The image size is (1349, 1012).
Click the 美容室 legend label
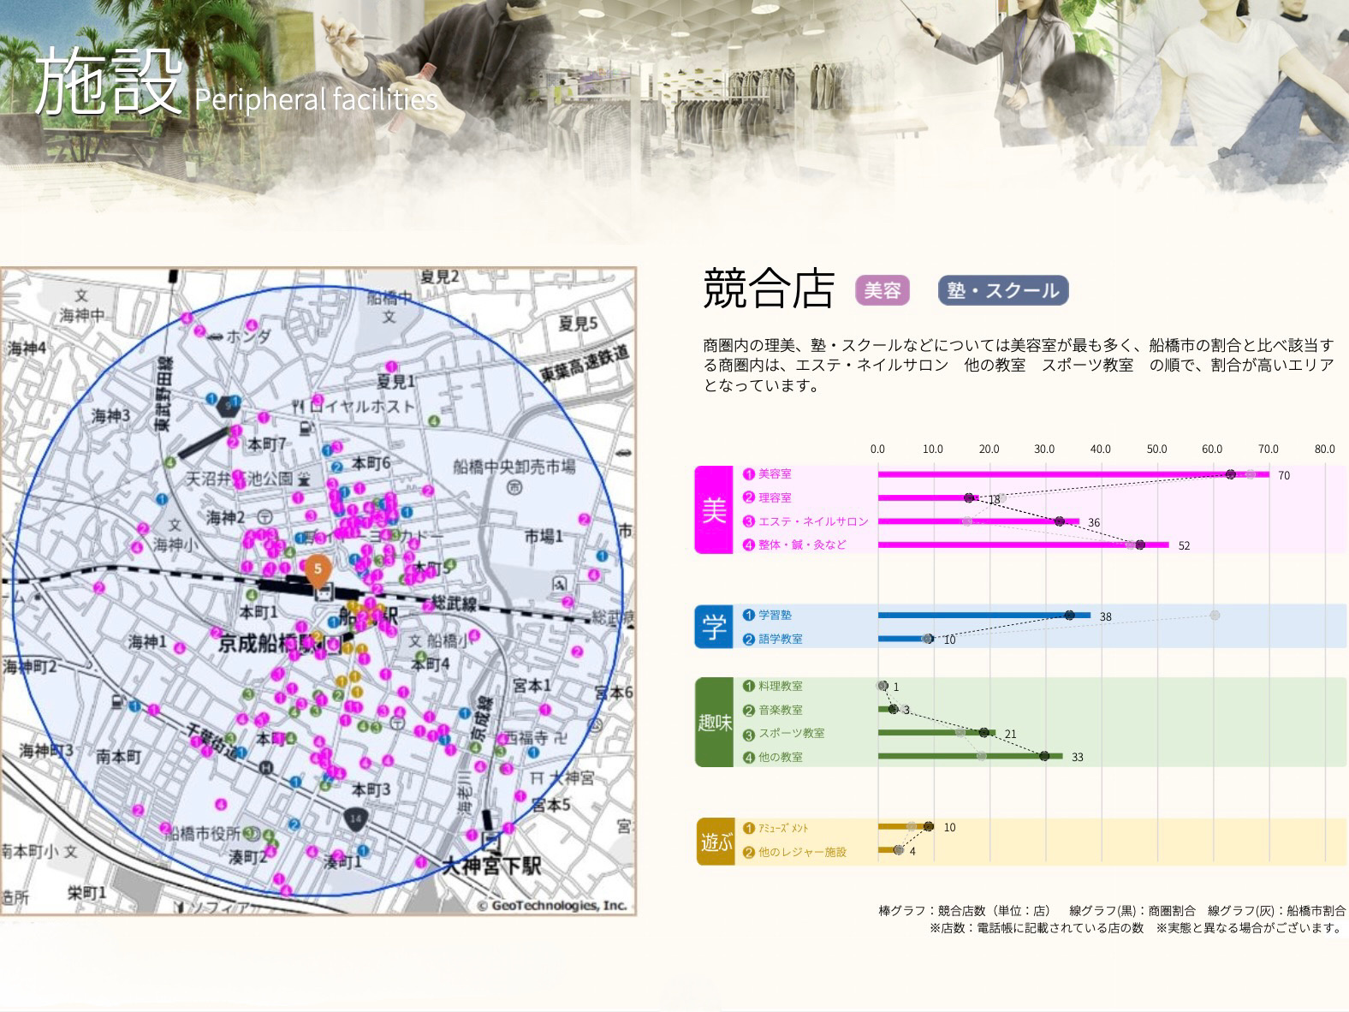click(x=774, y=473)
